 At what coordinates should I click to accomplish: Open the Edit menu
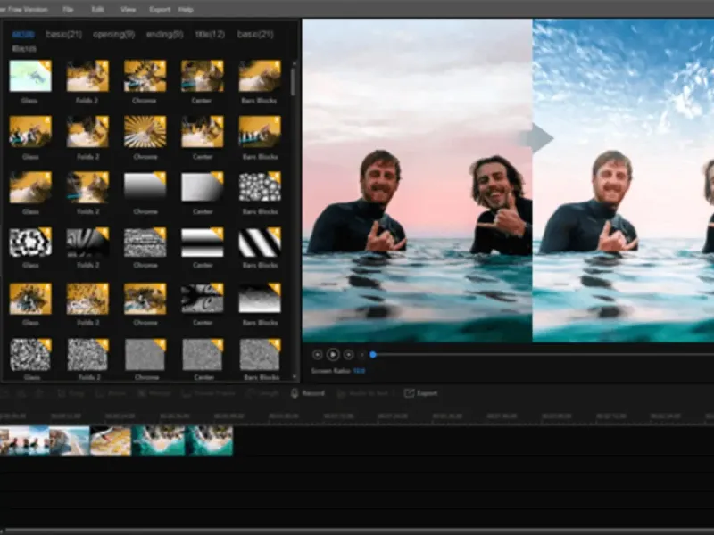pyautogui.click(x=97, y=9)
